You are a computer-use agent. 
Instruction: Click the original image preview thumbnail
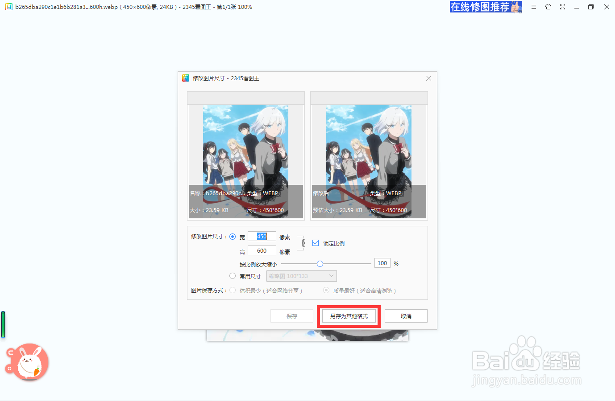(246, 161)
